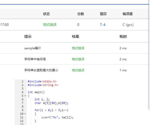Click the 格式错误 result for 字符串中有符号
The width and height of the screenshot is (150, 125).
[x=78, y=59]
